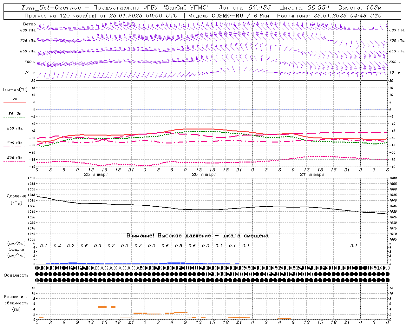Select the forecast header Прогноз на 120 часа(ов)
Screen dimensions: 406x325
(x=61, y=16)
